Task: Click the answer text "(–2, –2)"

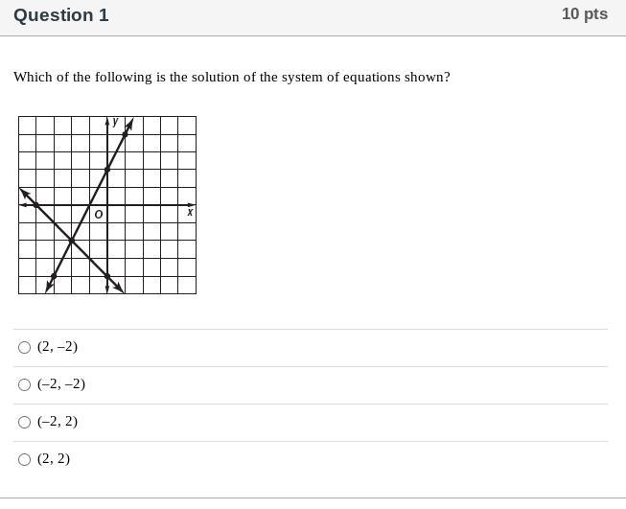Action: click(x=61, y=384)
